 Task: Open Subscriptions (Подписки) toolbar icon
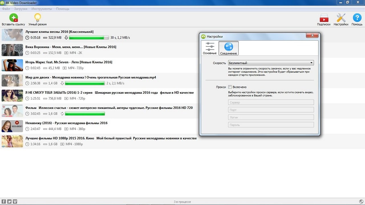pos(324,18)
